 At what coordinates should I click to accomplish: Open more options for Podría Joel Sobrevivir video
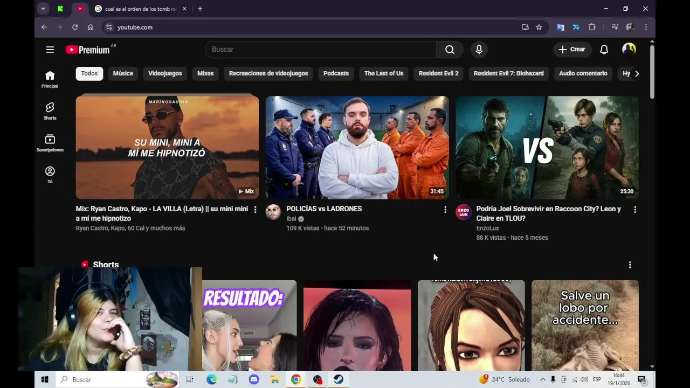635,210
